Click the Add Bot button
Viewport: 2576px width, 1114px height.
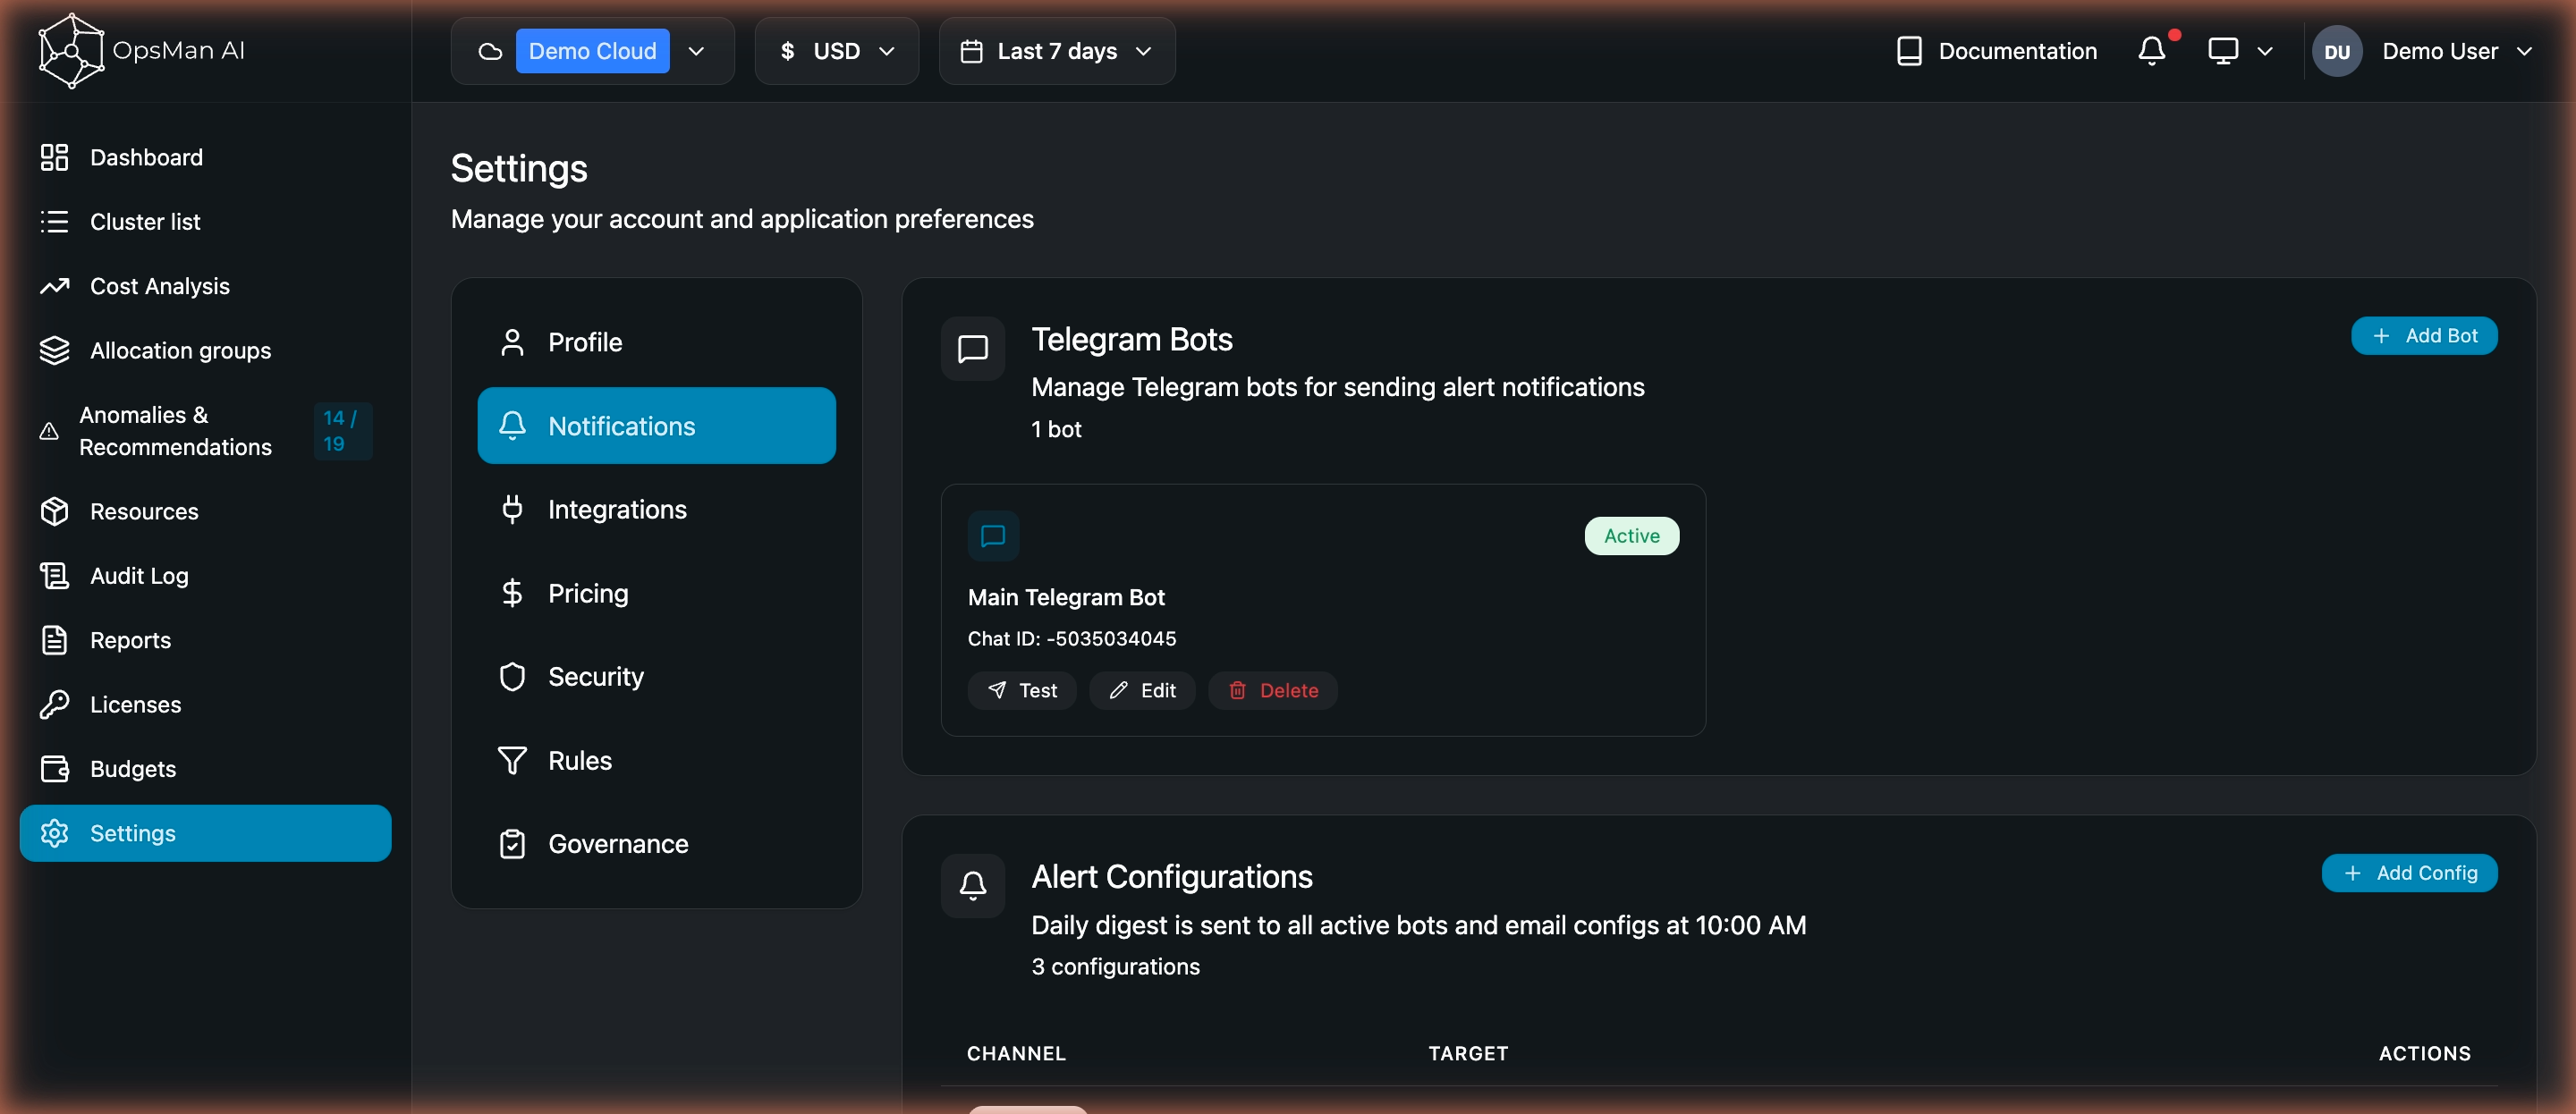[2424, 336]
